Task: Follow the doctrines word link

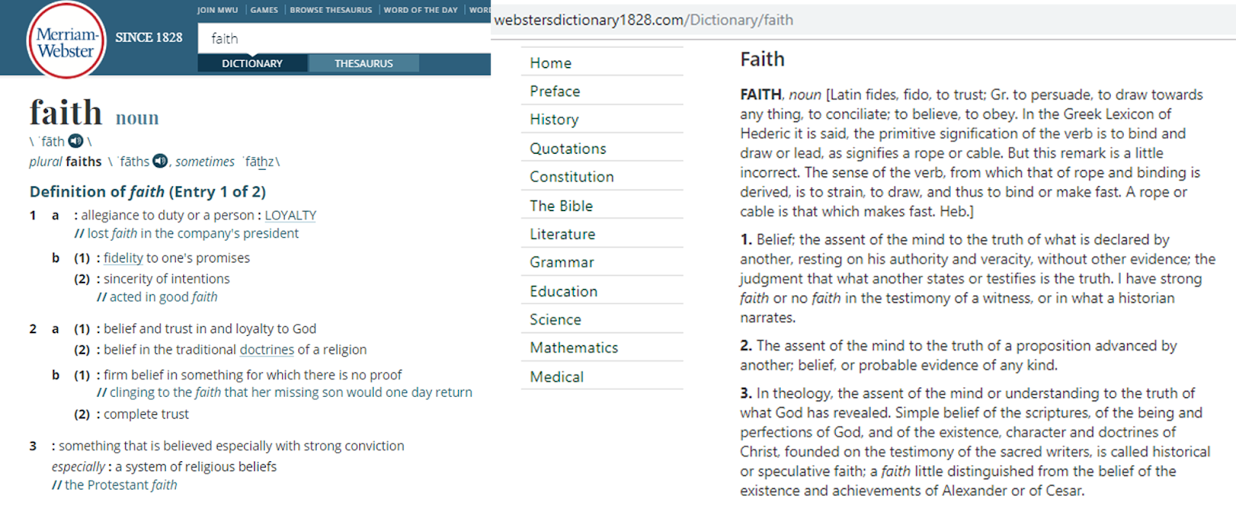Action: [x=267, y=350]
